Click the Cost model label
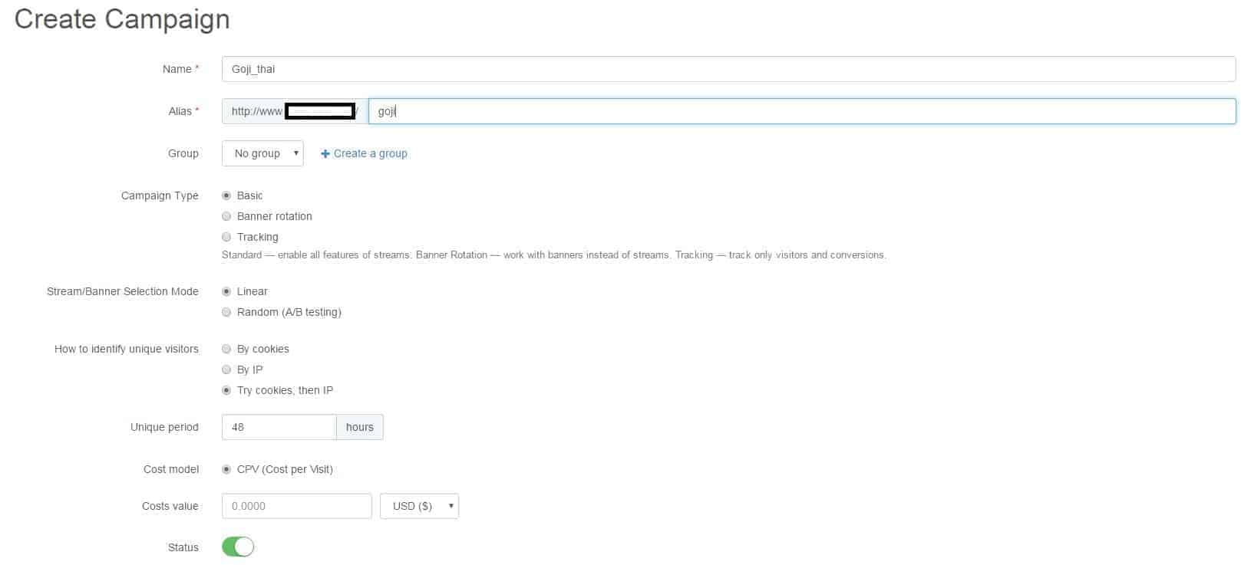Viewport: 1241px width, 565px height. point(171,469)
